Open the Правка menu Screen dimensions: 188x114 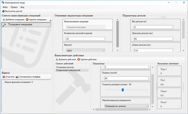click(14, 7)
